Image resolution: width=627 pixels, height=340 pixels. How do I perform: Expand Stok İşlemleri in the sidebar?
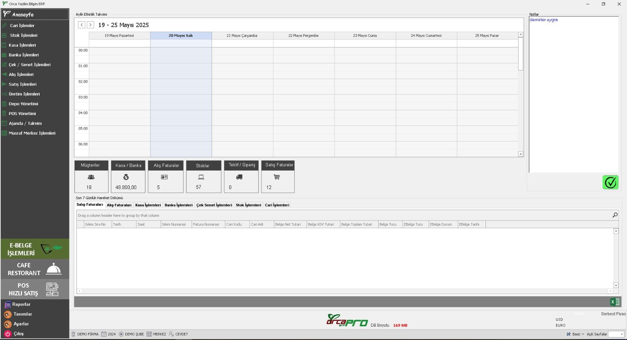point(24,35)
